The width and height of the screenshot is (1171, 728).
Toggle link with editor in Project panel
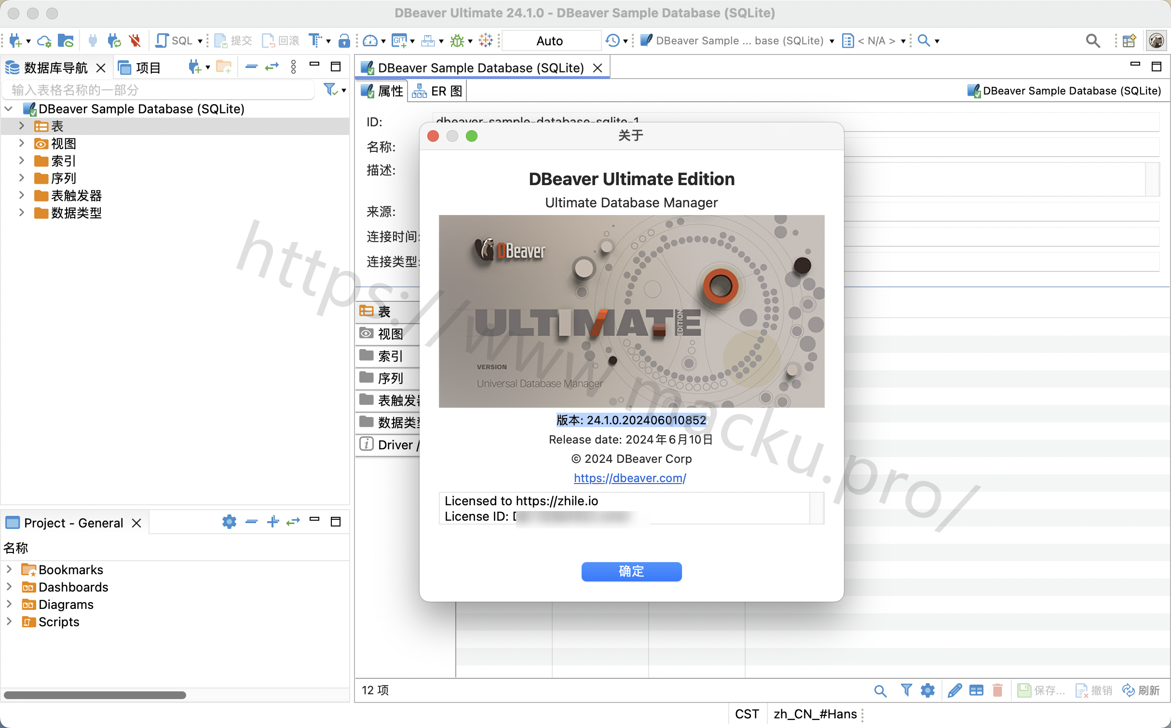click(293, 522)
